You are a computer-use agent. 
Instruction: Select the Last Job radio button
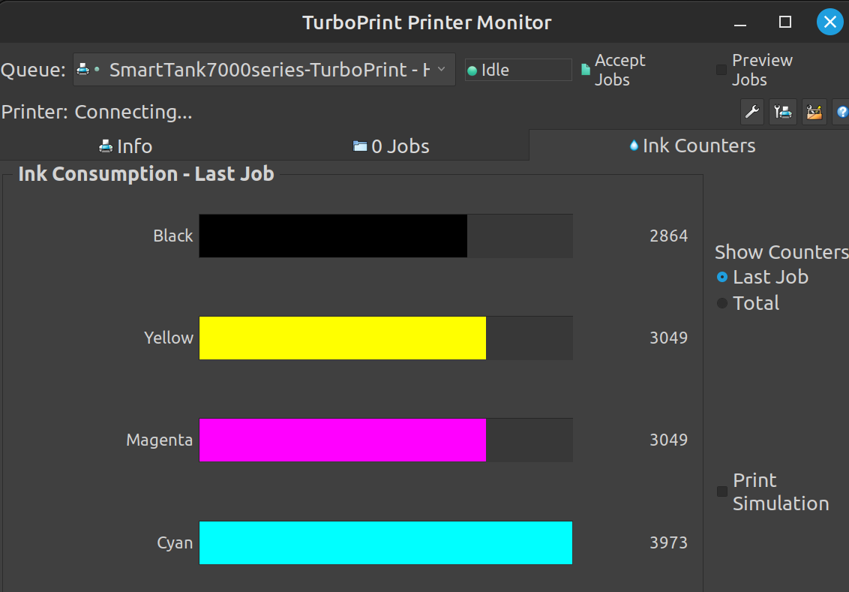(722, 277)
